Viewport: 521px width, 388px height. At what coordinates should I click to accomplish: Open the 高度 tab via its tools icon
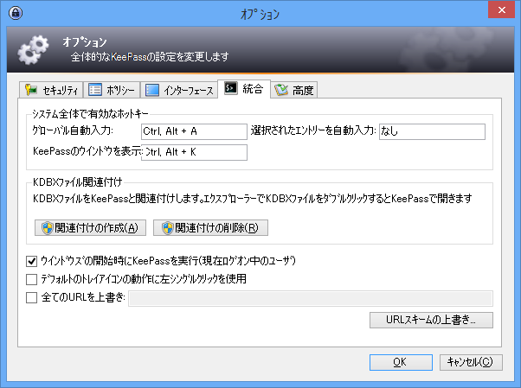point(281,90)
